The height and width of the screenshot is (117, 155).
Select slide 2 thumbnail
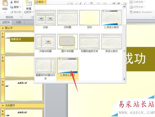(20, 66)
